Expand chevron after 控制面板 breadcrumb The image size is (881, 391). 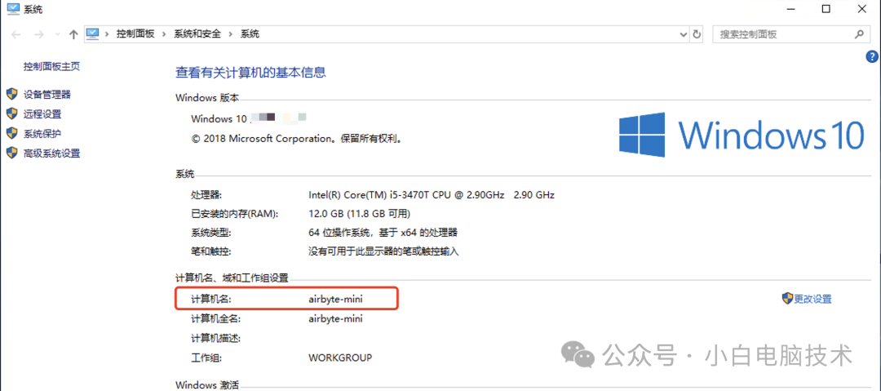(x=164, y=33)
